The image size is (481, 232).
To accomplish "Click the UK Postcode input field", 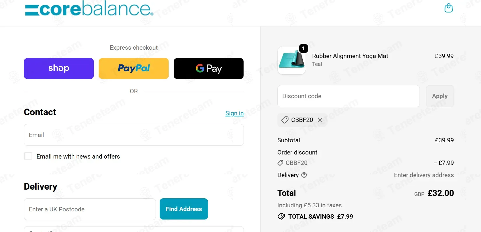I will point(90,209).
